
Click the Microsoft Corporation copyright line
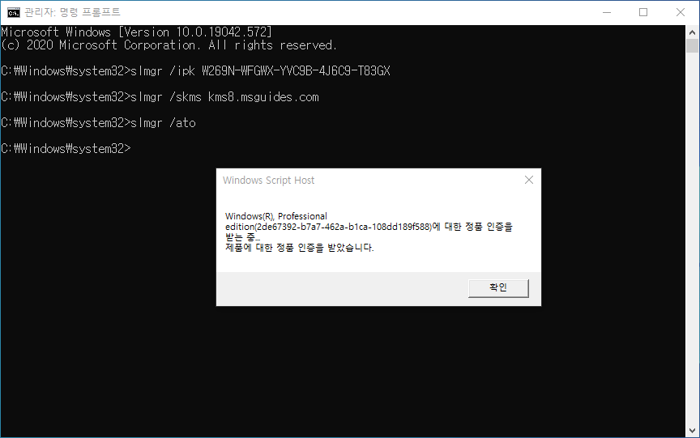[169, 45]
